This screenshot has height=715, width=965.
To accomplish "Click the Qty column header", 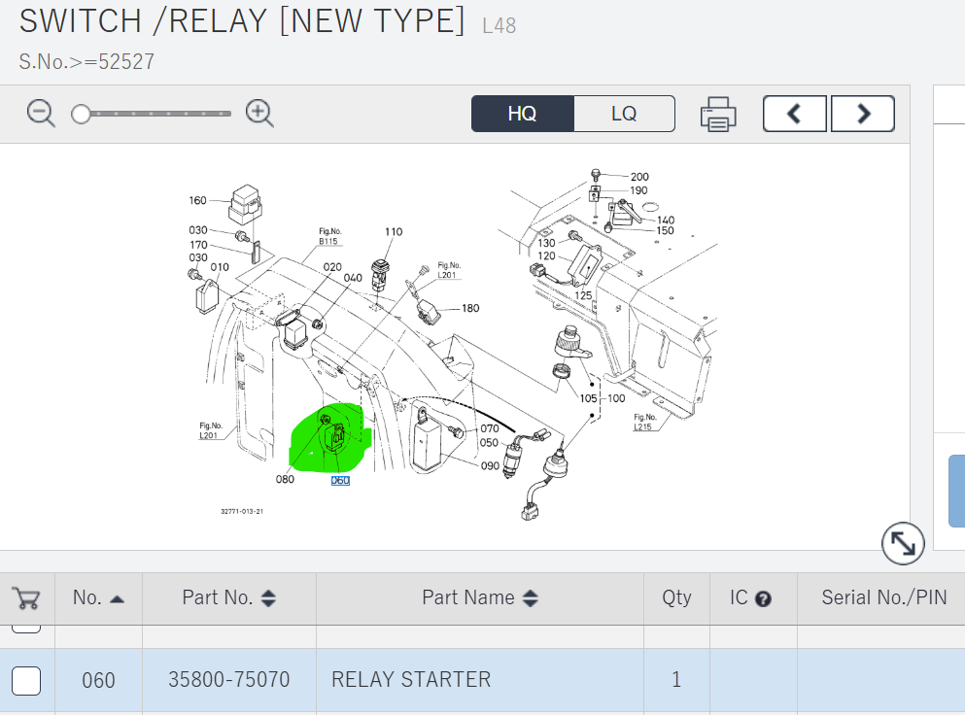I will (675, 597).
